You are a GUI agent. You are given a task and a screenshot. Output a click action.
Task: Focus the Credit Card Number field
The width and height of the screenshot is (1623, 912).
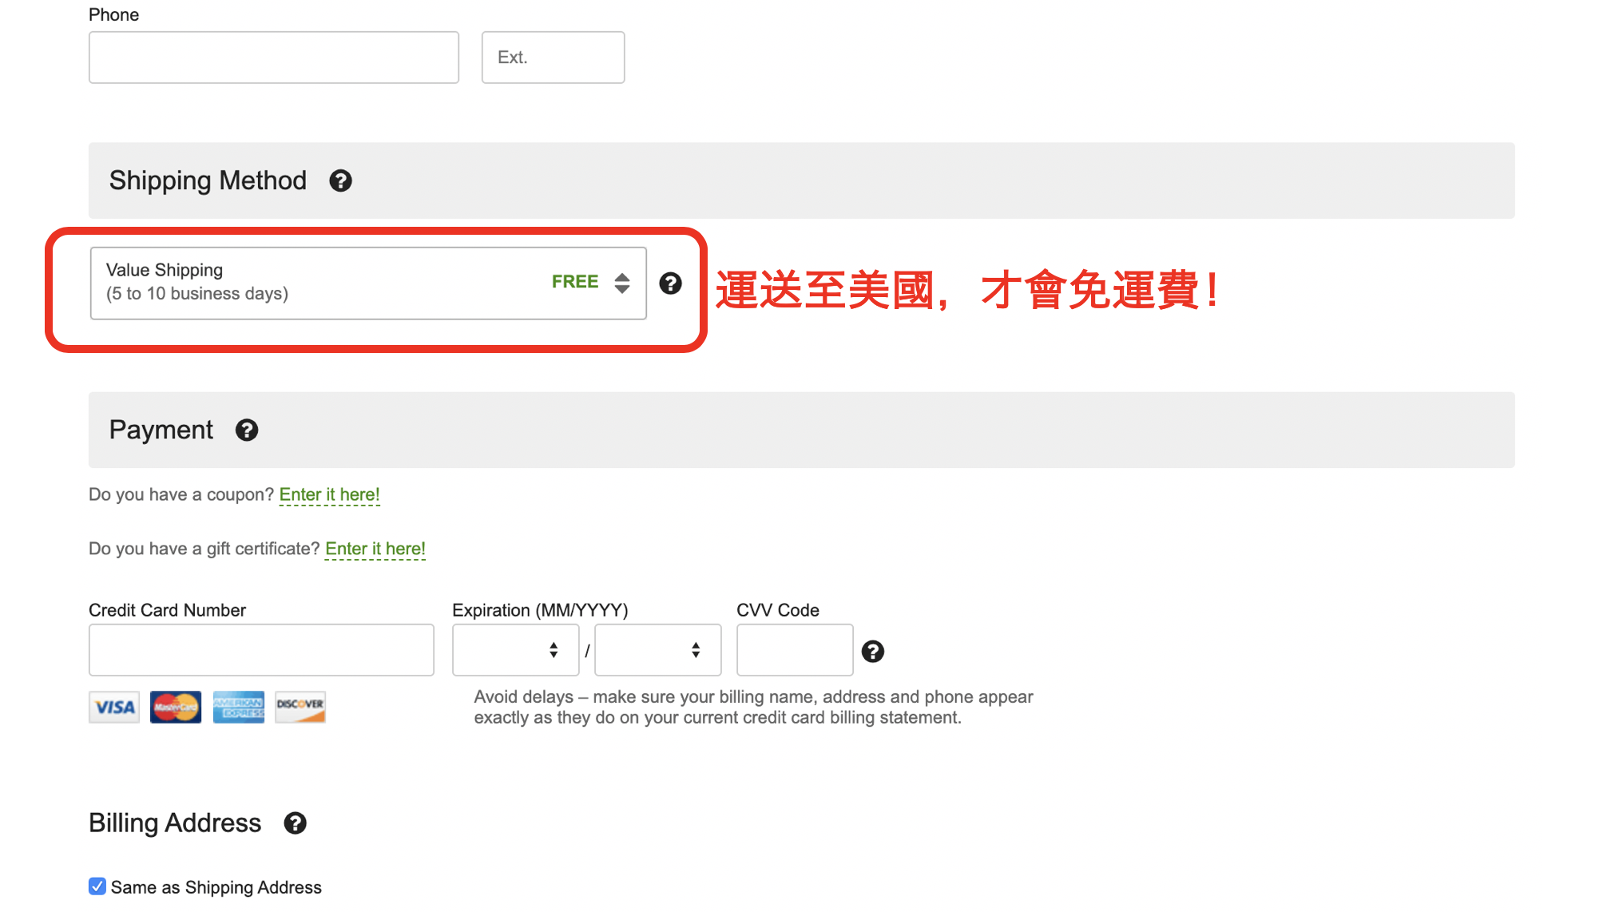pos(261,650)
